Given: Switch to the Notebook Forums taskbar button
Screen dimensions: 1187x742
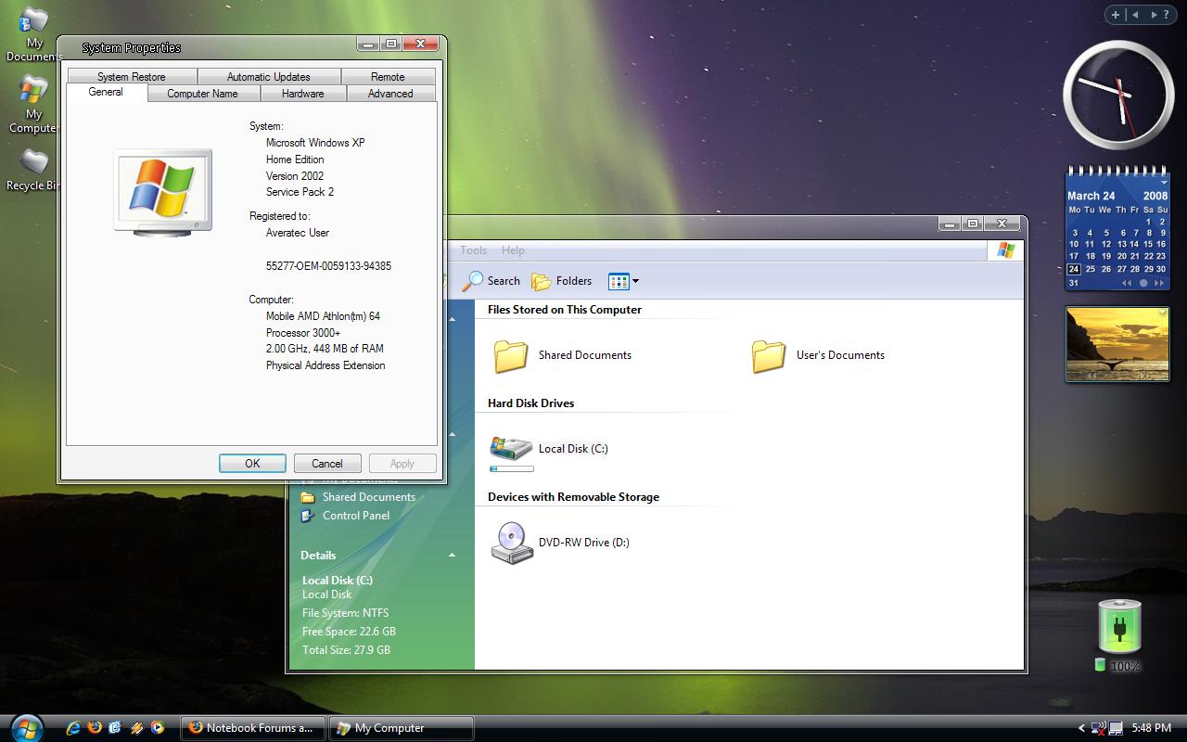Looking at the screenshot, I should pyautogui.click(x=253, y=728).
